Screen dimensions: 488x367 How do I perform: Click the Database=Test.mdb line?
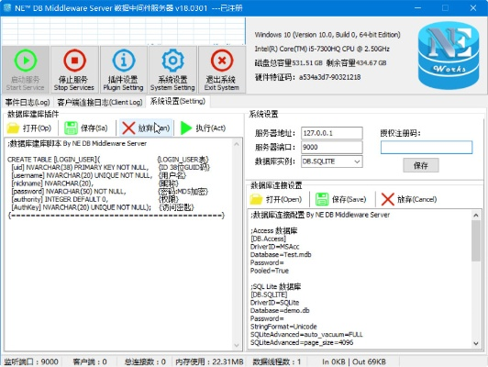coord(281,255)
